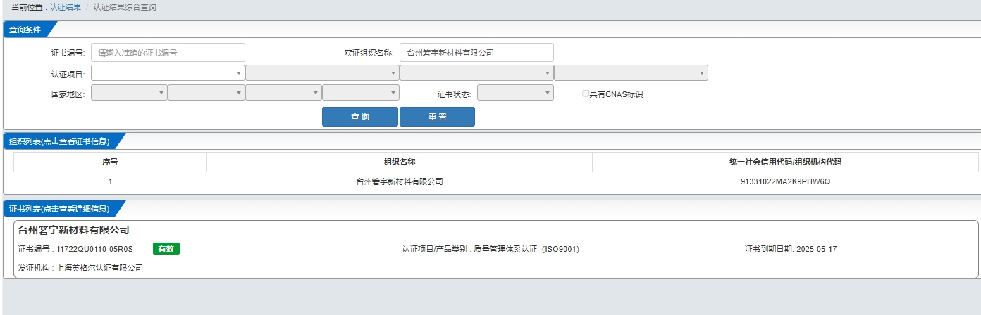This screenshot has height=315, width=981.
Task: Click the 获证组织名称 input field
Action: coord(476,52)
